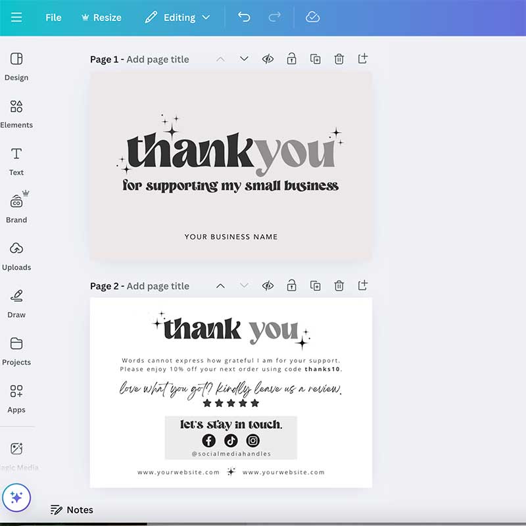Redo the last action

[274, 17]
